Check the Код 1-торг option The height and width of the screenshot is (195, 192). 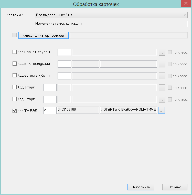(x=15, y=99)
